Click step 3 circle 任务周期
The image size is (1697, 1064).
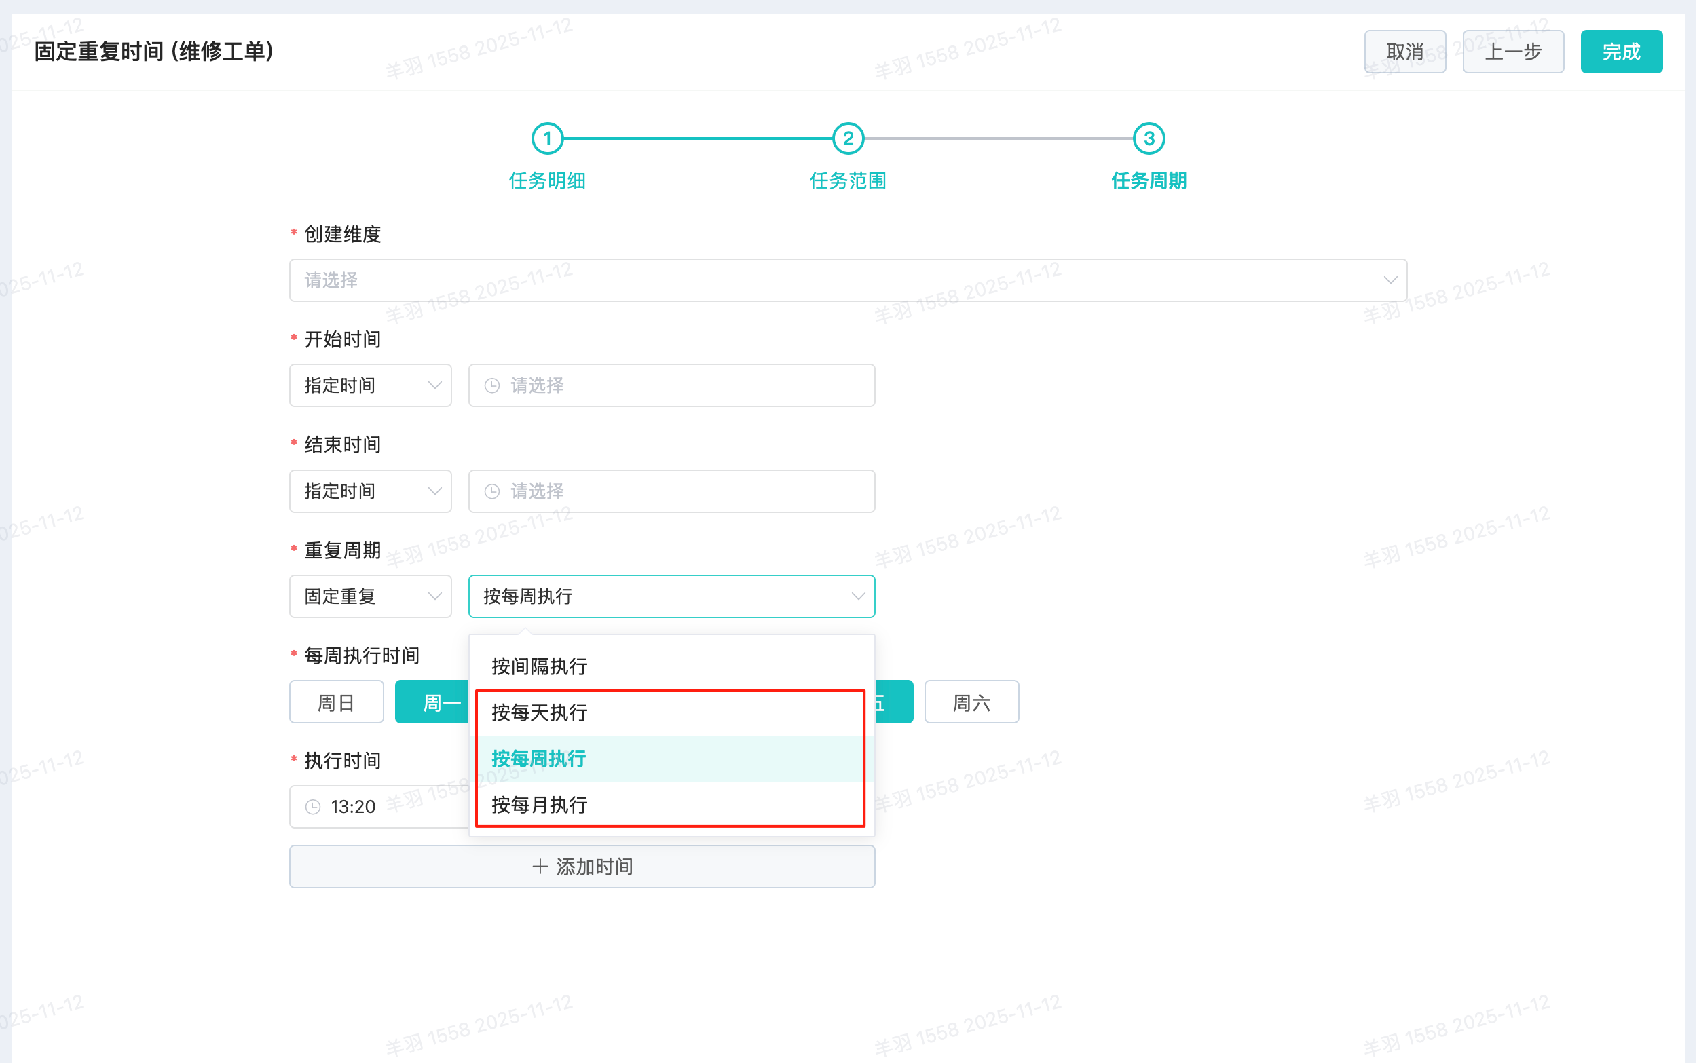(1148, 138)
